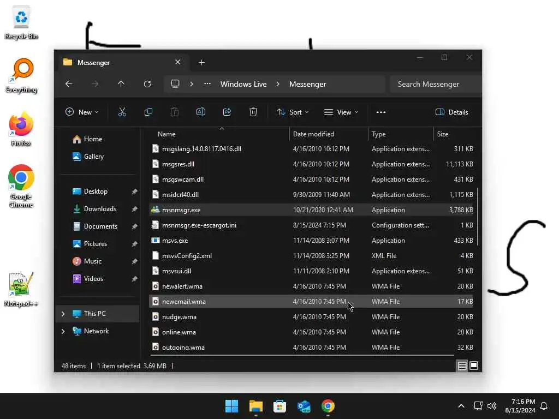Open Recycle Bin on desktop
This screenshot has width=559, height=419.
[x=21, y=22]
